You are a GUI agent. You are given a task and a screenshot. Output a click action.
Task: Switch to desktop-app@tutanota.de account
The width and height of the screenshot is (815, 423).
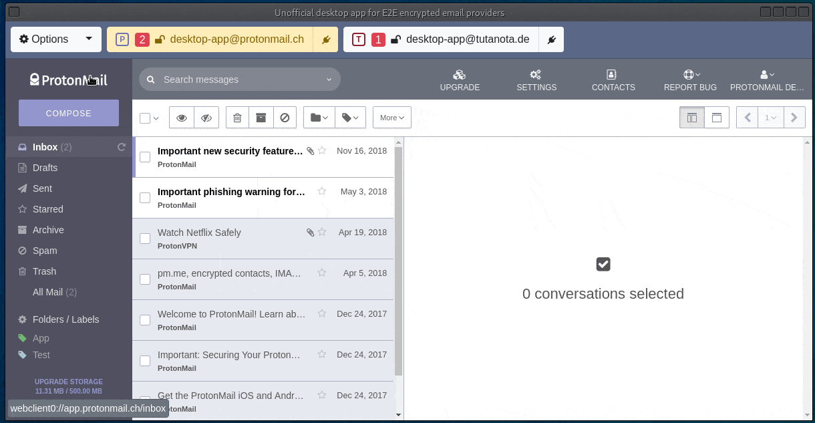[442, 39]
